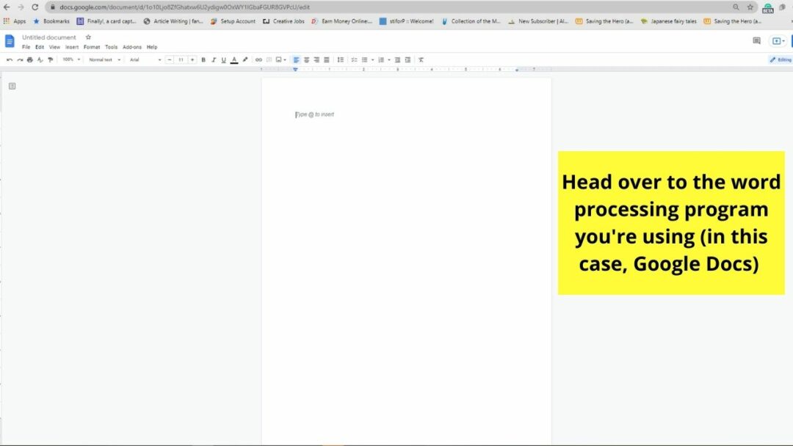Click the browser address bar URL
Image resolution: width=793 pixels, height=446 pixels.
184,7
